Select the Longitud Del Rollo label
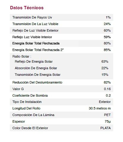Viewport: 123px width, 142px height. click(26, 108)
